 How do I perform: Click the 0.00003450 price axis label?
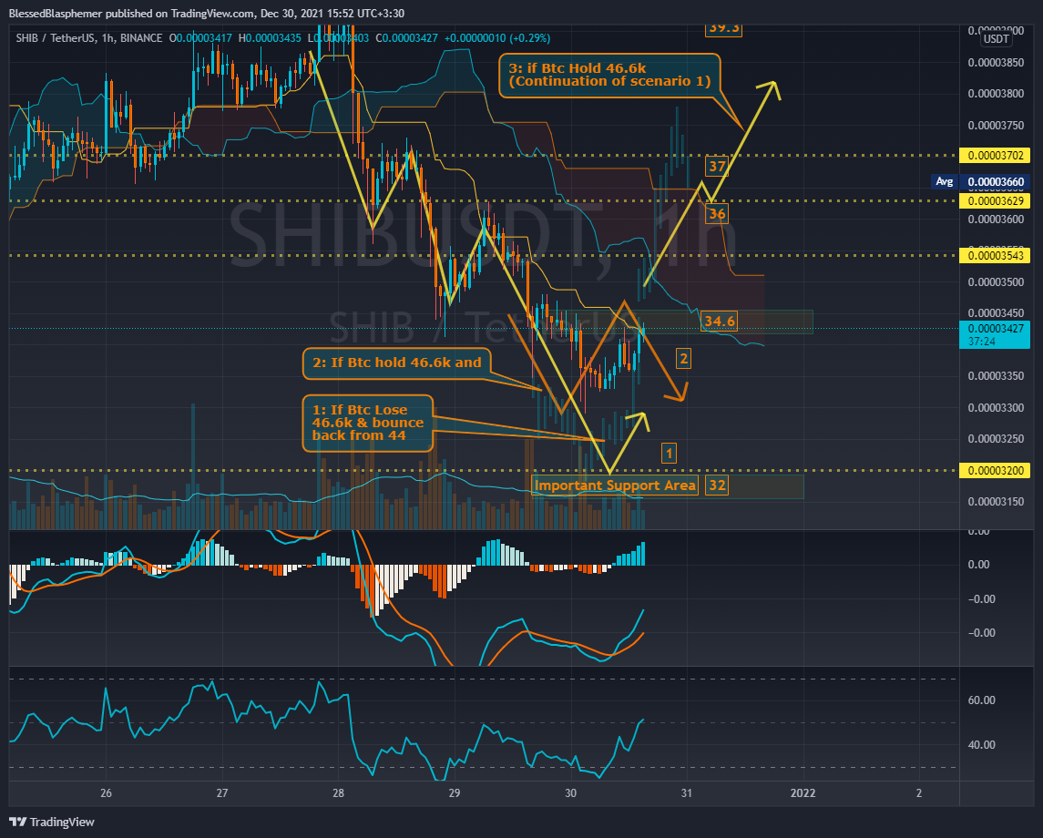[x=996, y=313]
